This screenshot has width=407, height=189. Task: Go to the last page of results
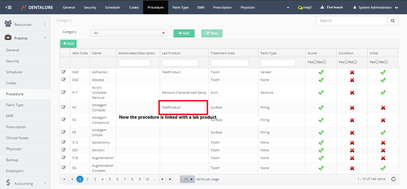point(170,179)
